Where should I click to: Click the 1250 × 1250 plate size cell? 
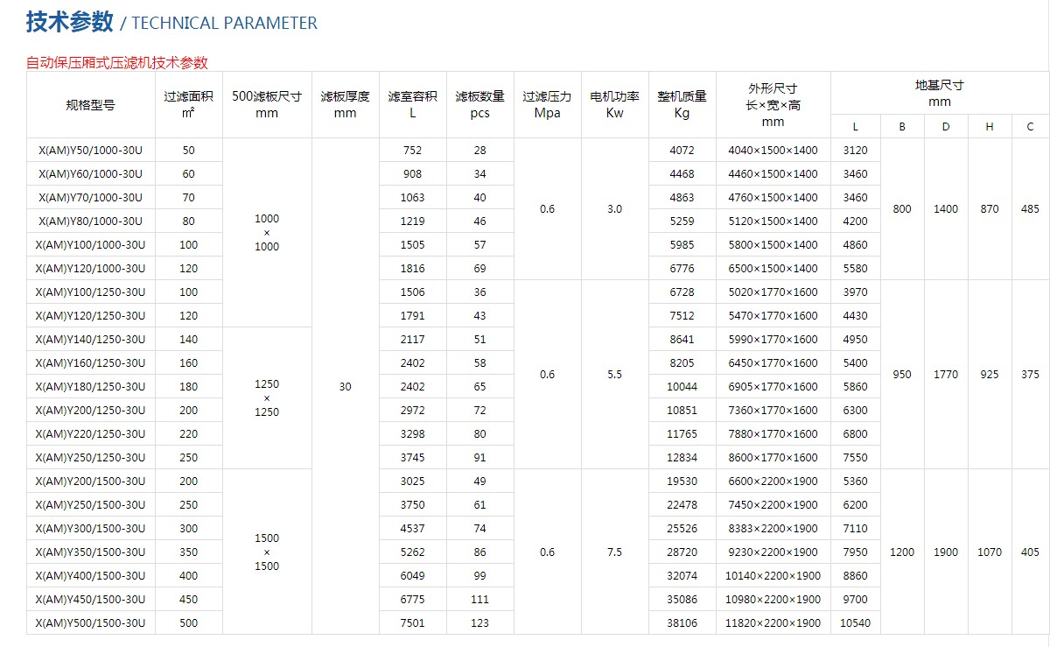(x=267, y=398)
